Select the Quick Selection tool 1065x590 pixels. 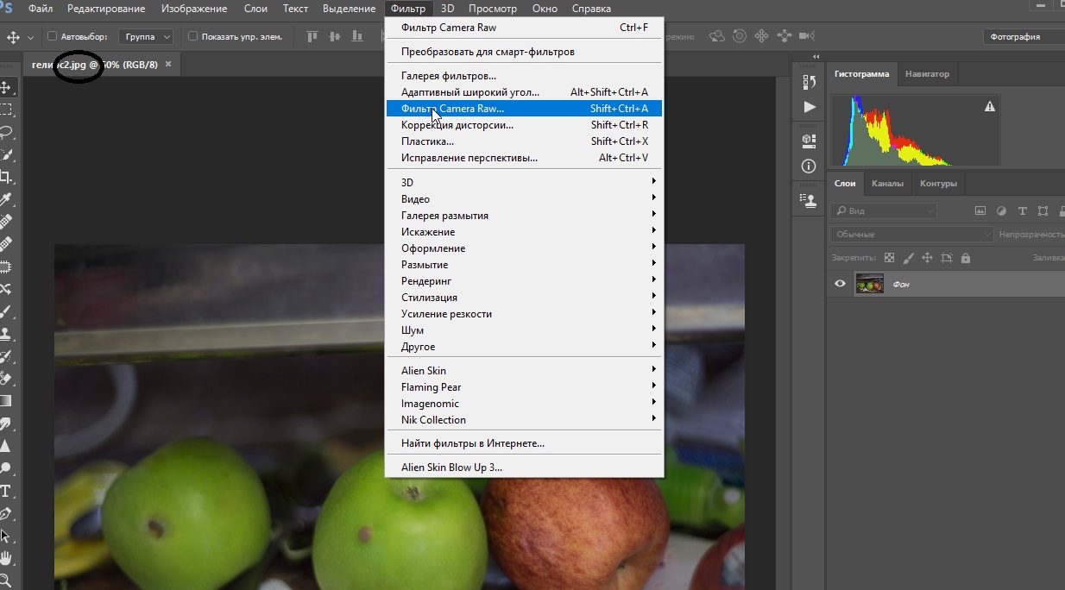tap(5, 154)
